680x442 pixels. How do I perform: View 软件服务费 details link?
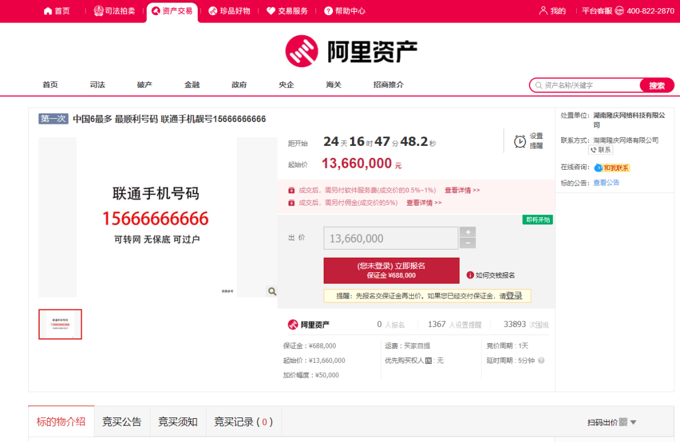[462, 190]
